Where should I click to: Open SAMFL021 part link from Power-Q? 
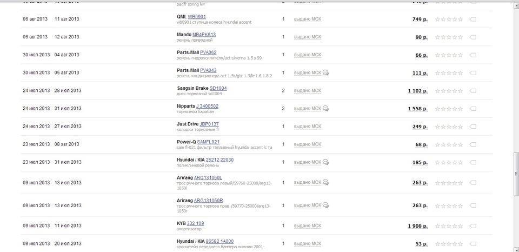[x=208, y=142]
